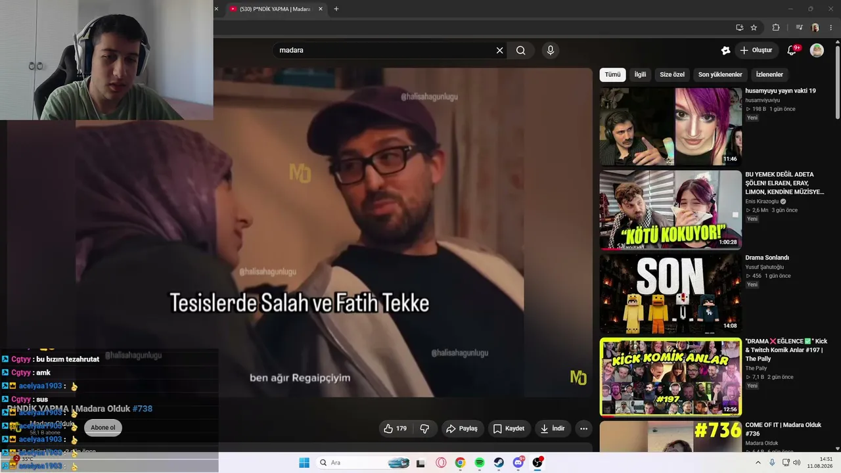Open the browser extensions puzzle icon
Viewport: 841px width, 473px height.
pyautogui.click(x=776, y=28)
